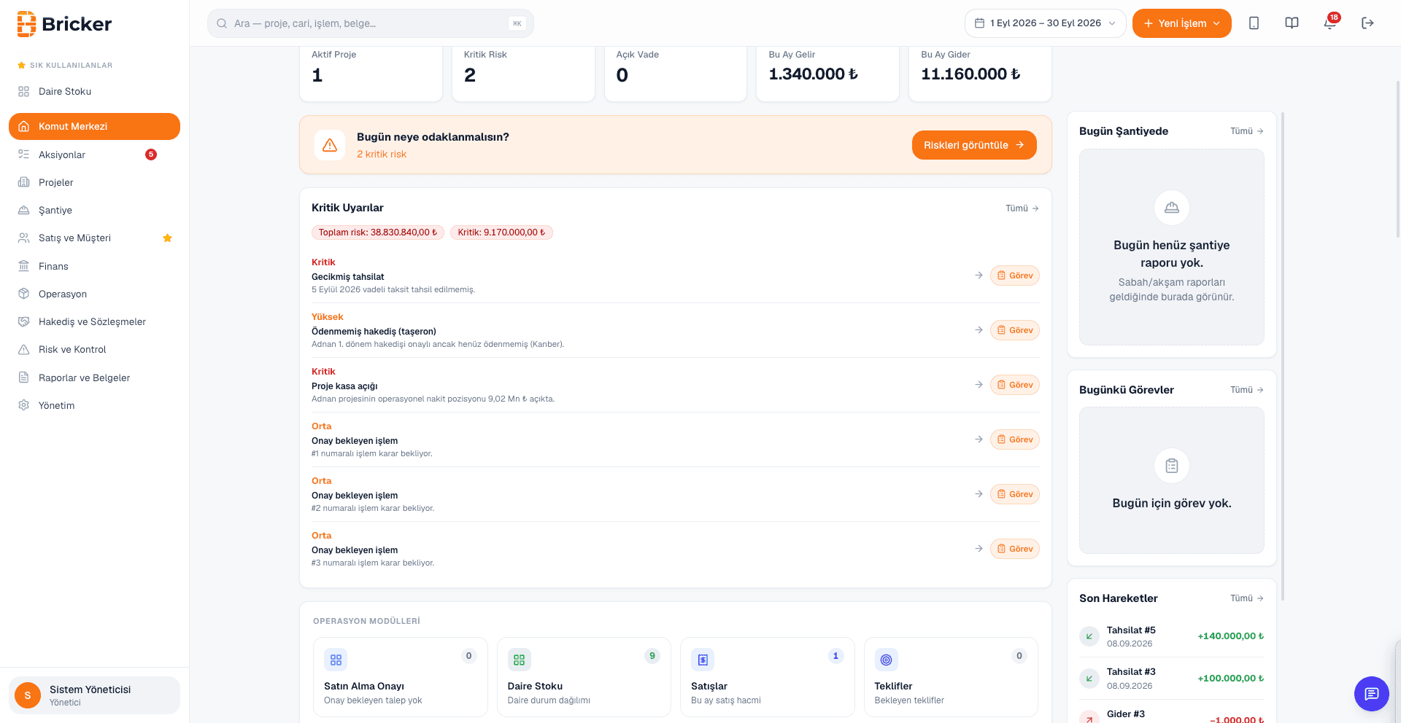Open Daire Stoku in favorites
The image size is (1401, 723).
[x=94, y=92]
